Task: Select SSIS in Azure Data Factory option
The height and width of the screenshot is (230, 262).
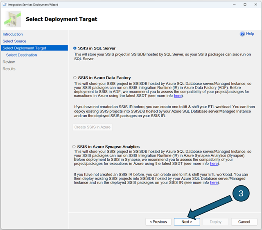Action: coord(75,77)
